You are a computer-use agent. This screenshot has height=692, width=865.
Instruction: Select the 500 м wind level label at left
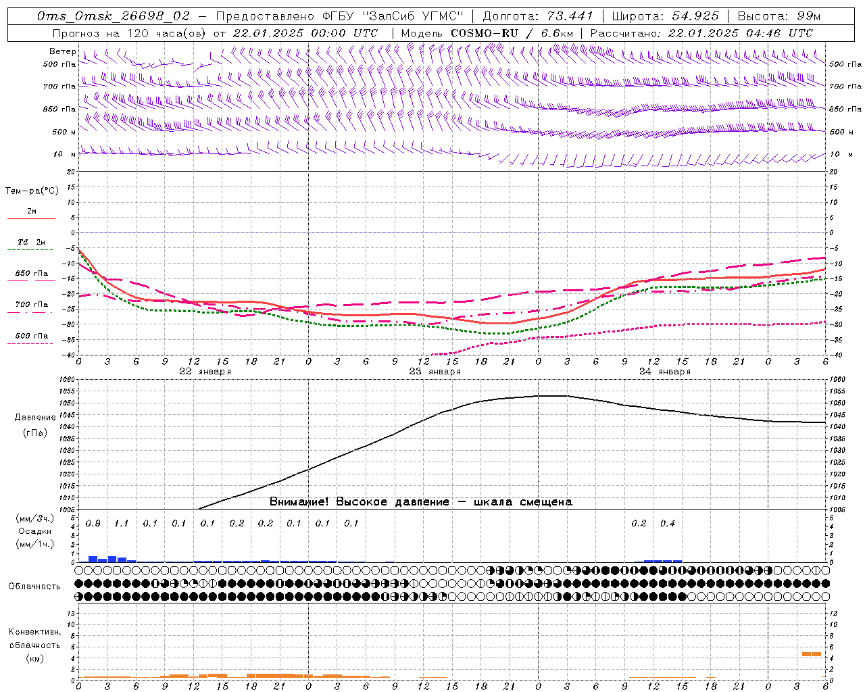64,132
